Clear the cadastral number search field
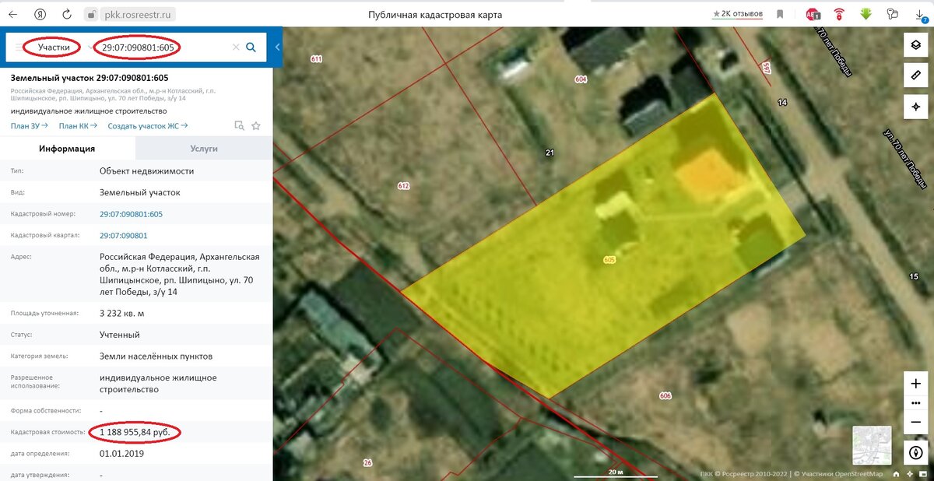Viewport: 934px width, 481px height. (235, 47)
